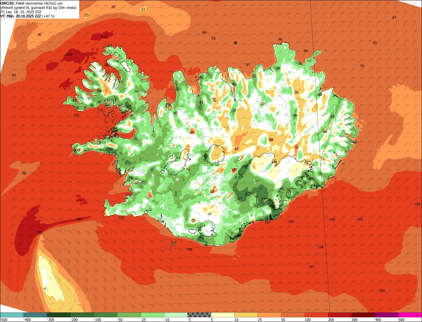
Task: Click the flux value 197 off the west coast
Action: coord(76,115)
